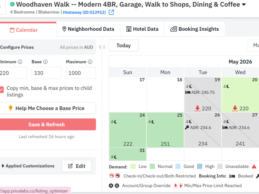Click the Low demand legend swatch
The image size is (259, 194).
[133, 166]
